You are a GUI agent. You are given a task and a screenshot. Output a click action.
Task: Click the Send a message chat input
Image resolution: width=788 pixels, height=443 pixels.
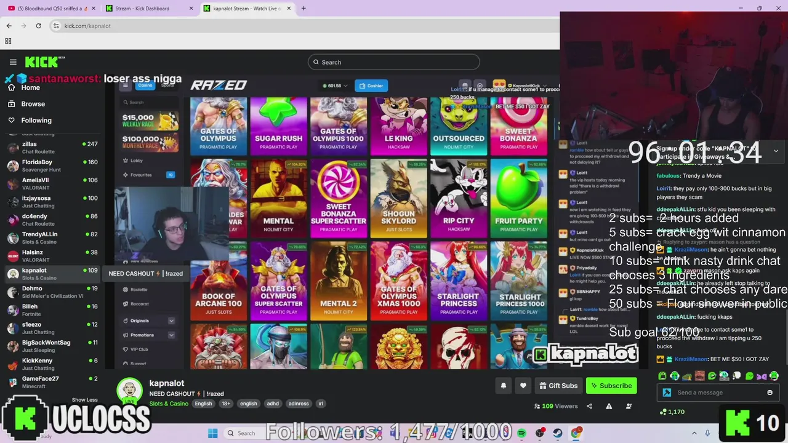717,393
